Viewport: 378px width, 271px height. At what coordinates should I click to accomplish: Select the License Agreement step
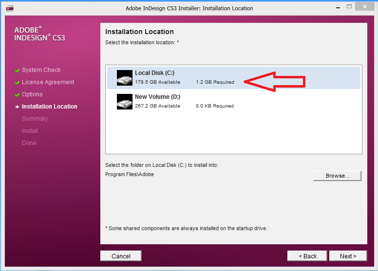[48, 82]
